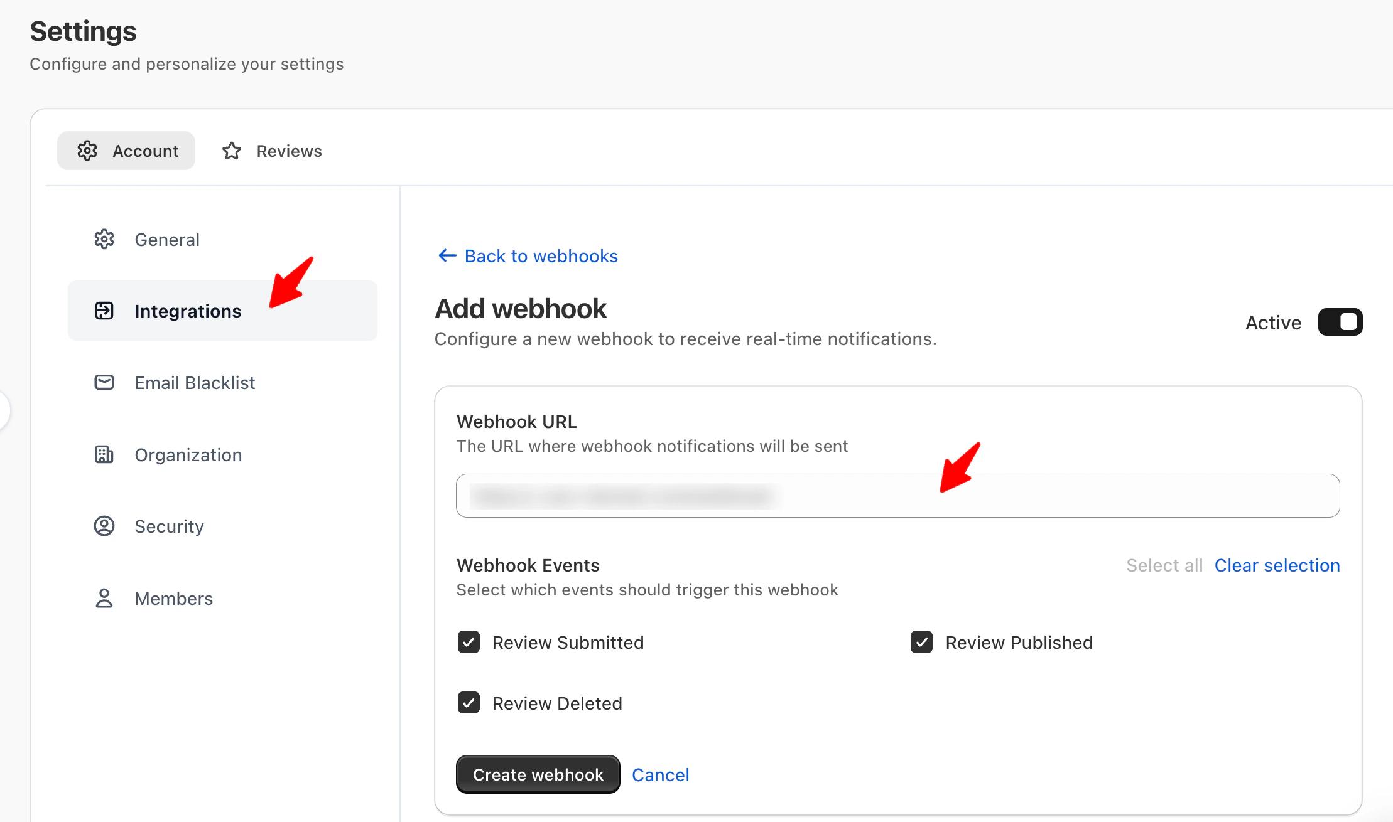The width and height of the screenshot is (1393, 822).
Task: Uncheck the Review Submitted checkbox
Action: coord(469,642)
